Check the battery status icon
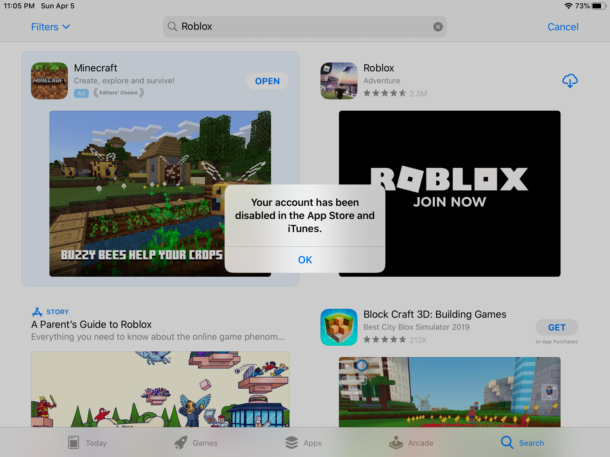 tap(599, 6)
